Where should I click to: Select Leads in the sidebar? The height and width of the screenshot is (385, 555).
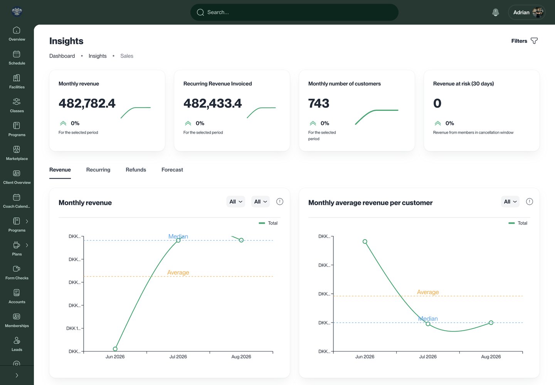click(17, 344)
